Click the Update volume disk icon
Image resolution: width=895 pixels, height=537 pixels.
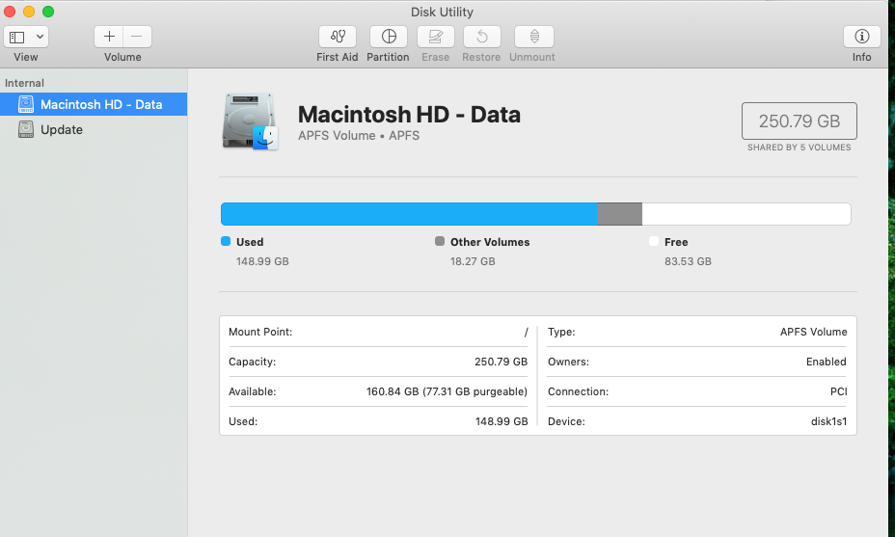click(x=26, y=129)
